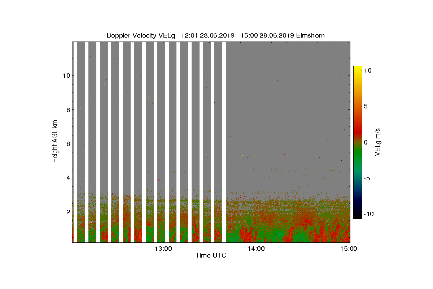
Task: Select height tick label 8
Action: pyautogui.click(x=67, y=110)
